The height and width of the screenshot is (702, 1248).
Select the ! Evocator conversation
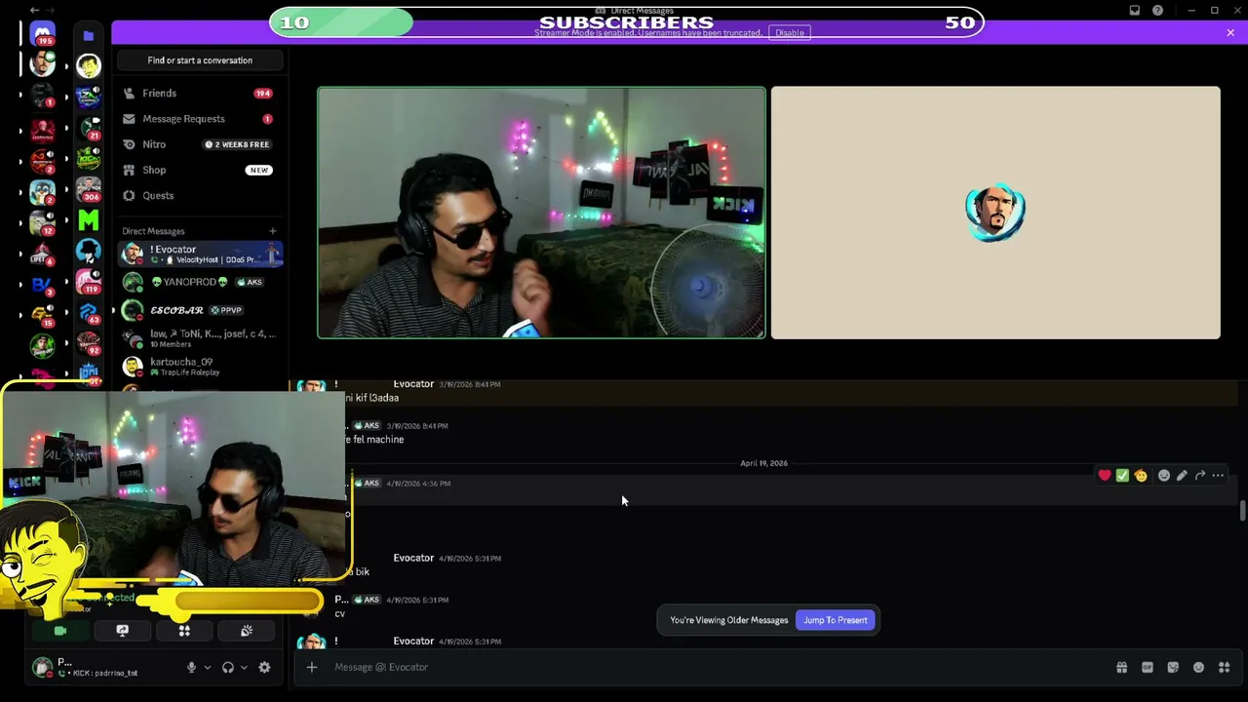pyautogui.click(x=200, y=254)
